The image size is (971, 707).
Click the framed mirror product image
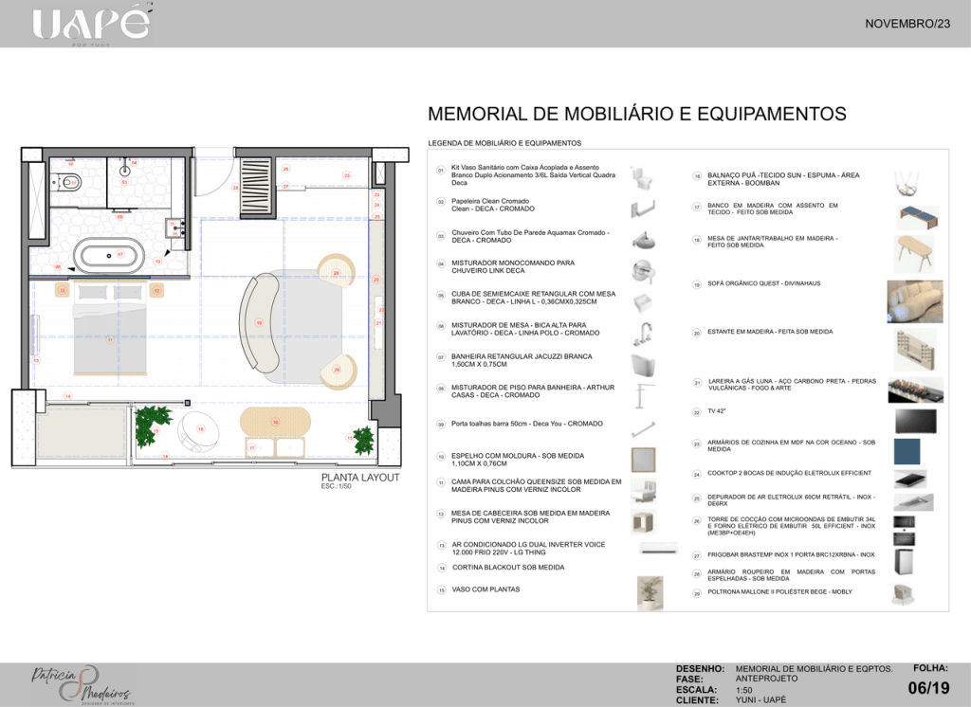pyautogui.click(x=643, y=460)
